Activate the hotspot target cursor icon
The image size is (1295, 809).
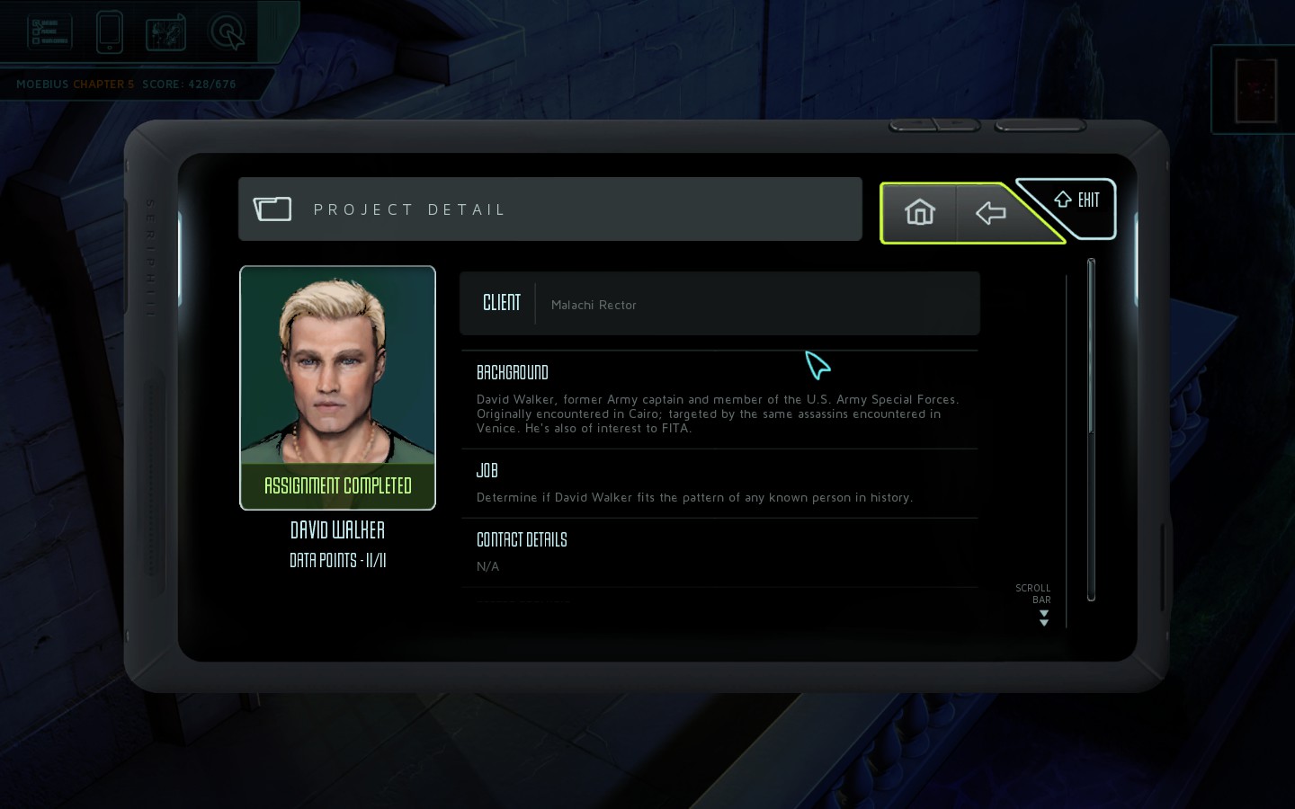click(x=227, y=32)
